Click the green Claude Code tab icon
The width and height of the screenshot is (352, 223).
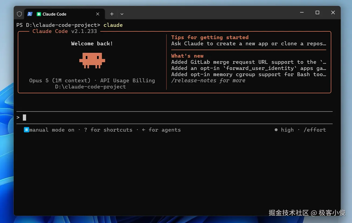click(x=39, y=14)
